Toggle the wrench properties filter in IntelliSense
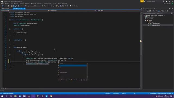174x98 pixels. click(61, 80)
